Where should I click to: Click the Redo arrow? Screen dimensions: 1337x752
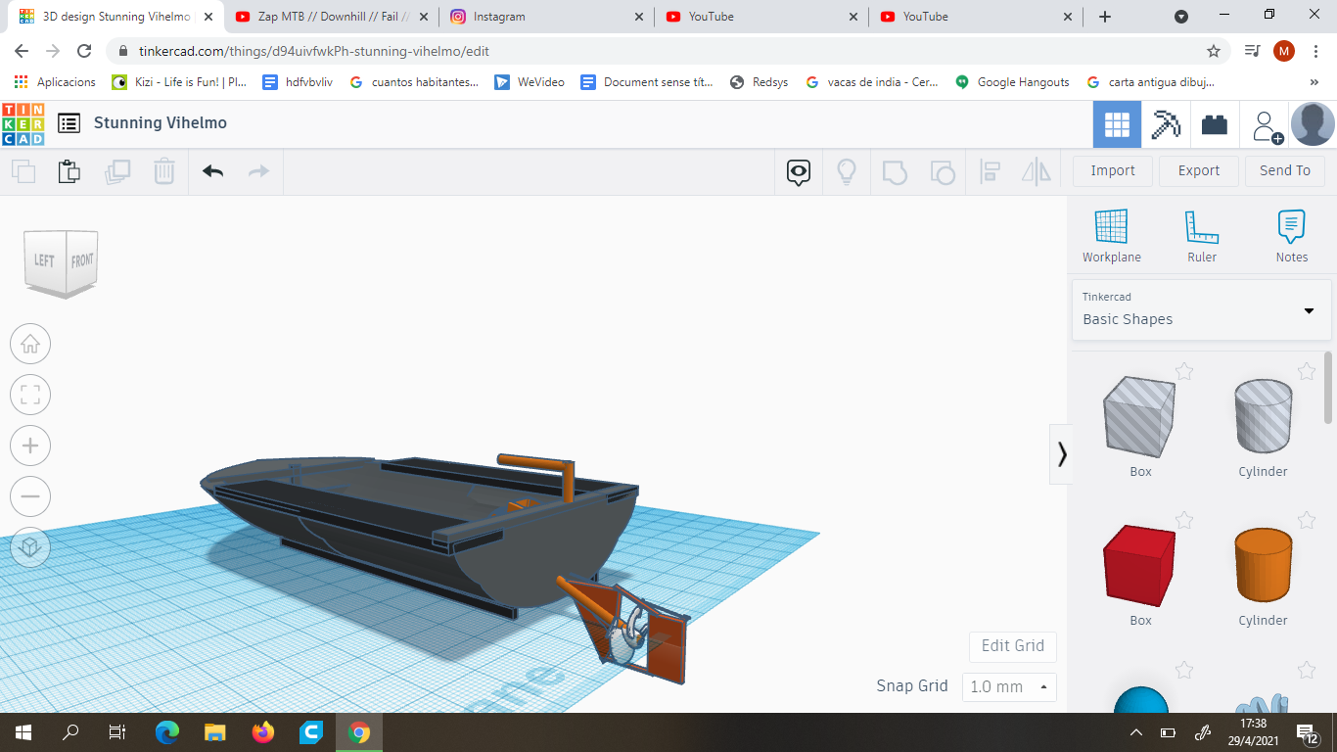coord(258,171)
